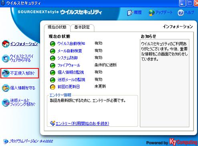Screen dimensions: 198x146
Task: Open ファイアウォール status link
Action: click(x=69, y=65)
